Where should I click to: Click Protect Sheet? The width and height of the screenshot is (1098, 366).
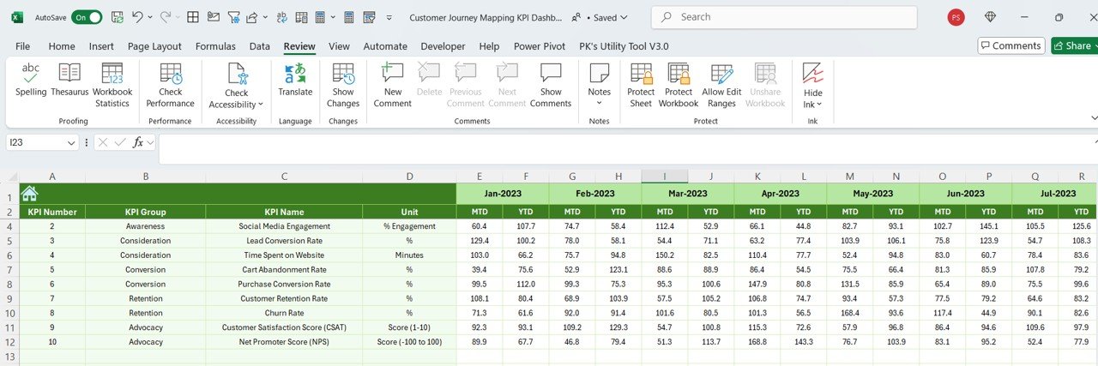(641, 85)
